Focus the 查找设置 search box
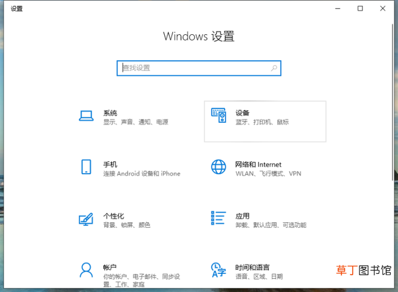398x292 pixels. click(x=199, y=68)
